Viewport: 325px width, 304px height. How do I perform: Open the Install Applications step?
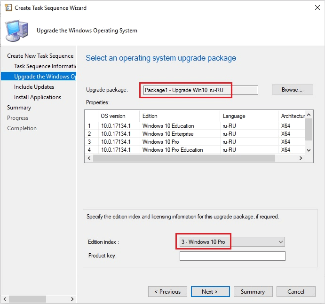coord(38,97)
